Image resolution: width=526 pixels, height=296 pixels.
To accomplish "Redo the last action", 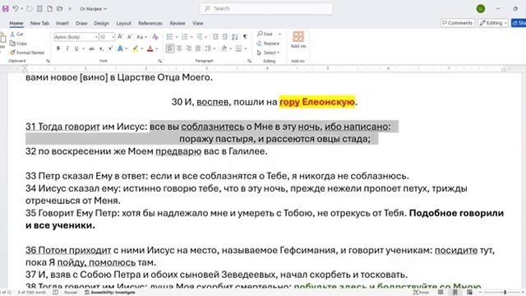I will coord(30,9).
